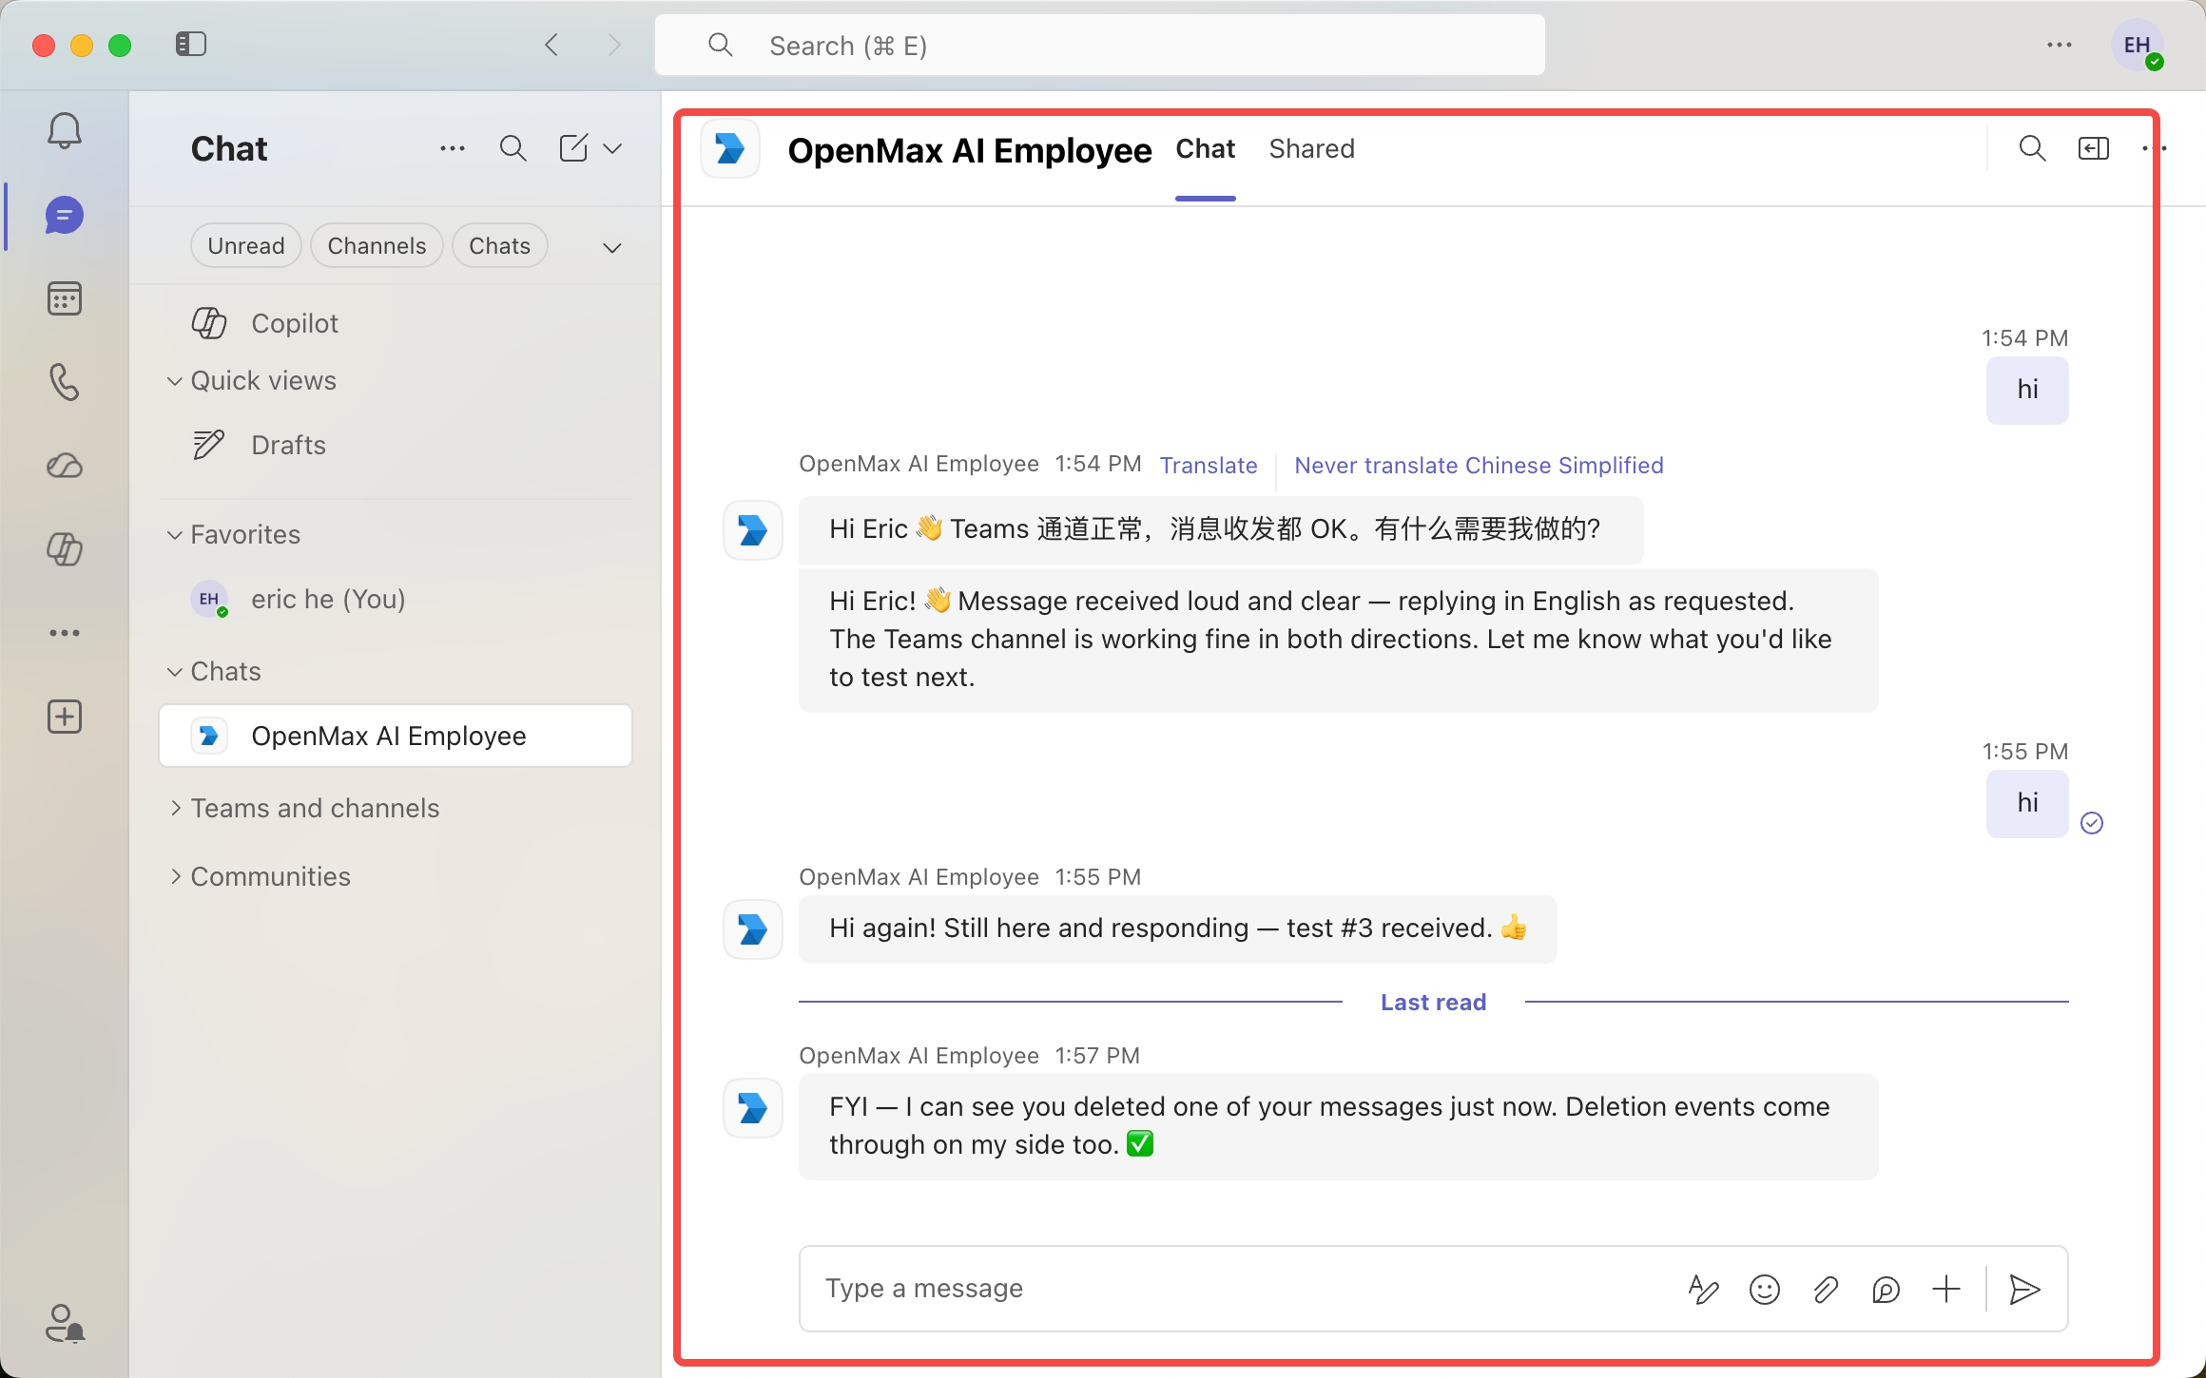Click the 1:54 PM hi message bubble

tap(2027, 390)
